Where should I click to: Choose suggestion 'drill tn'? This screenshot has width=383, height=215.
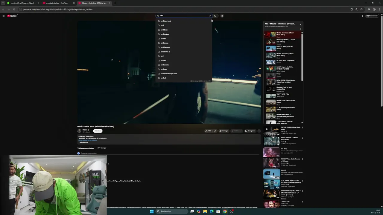coord(184,39)
